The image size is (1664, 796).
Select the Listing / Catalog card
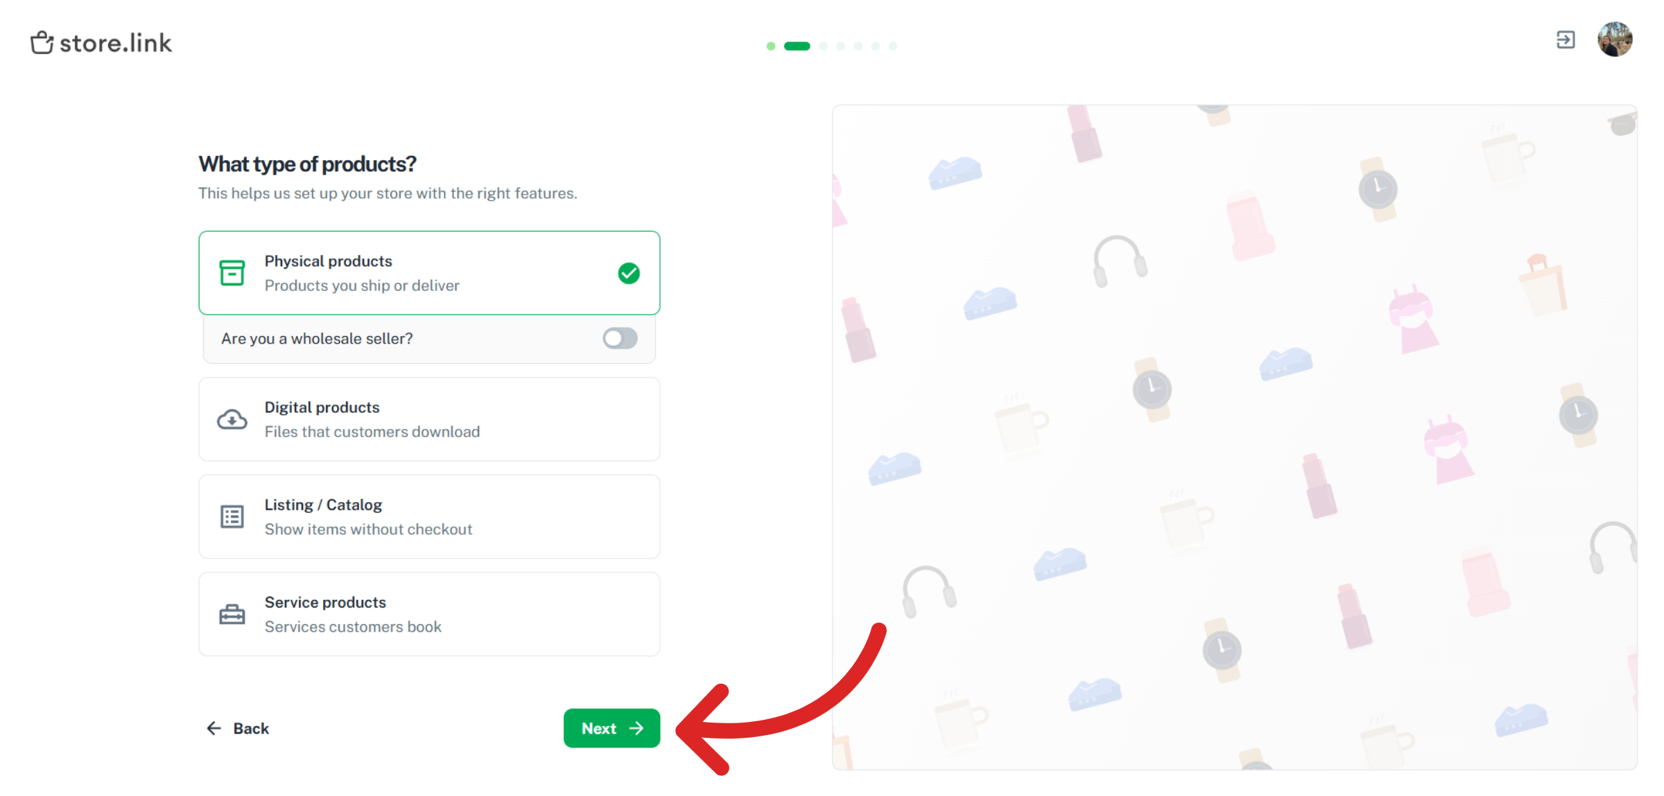coord(428,516)
